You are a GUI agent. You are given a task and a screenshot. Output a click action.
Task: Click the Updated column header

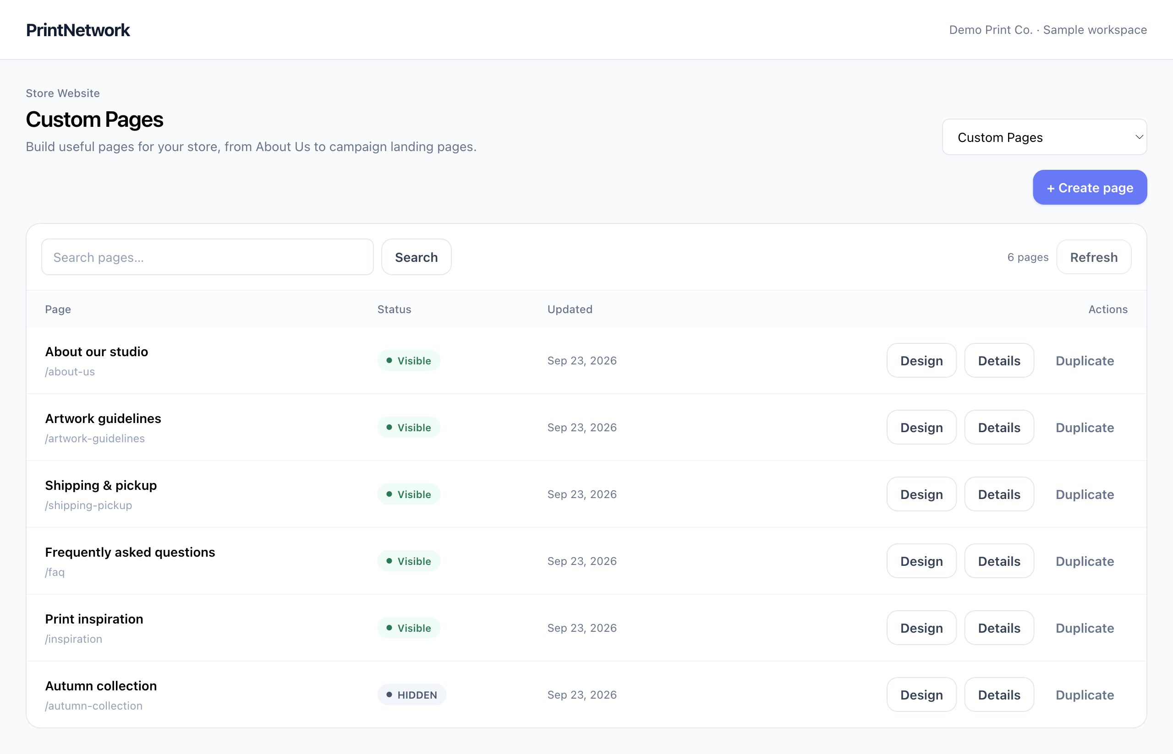click(x=570, y=309)
